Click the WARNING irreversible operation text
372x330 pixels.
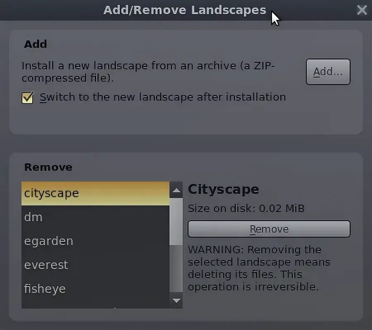(259, 268)
